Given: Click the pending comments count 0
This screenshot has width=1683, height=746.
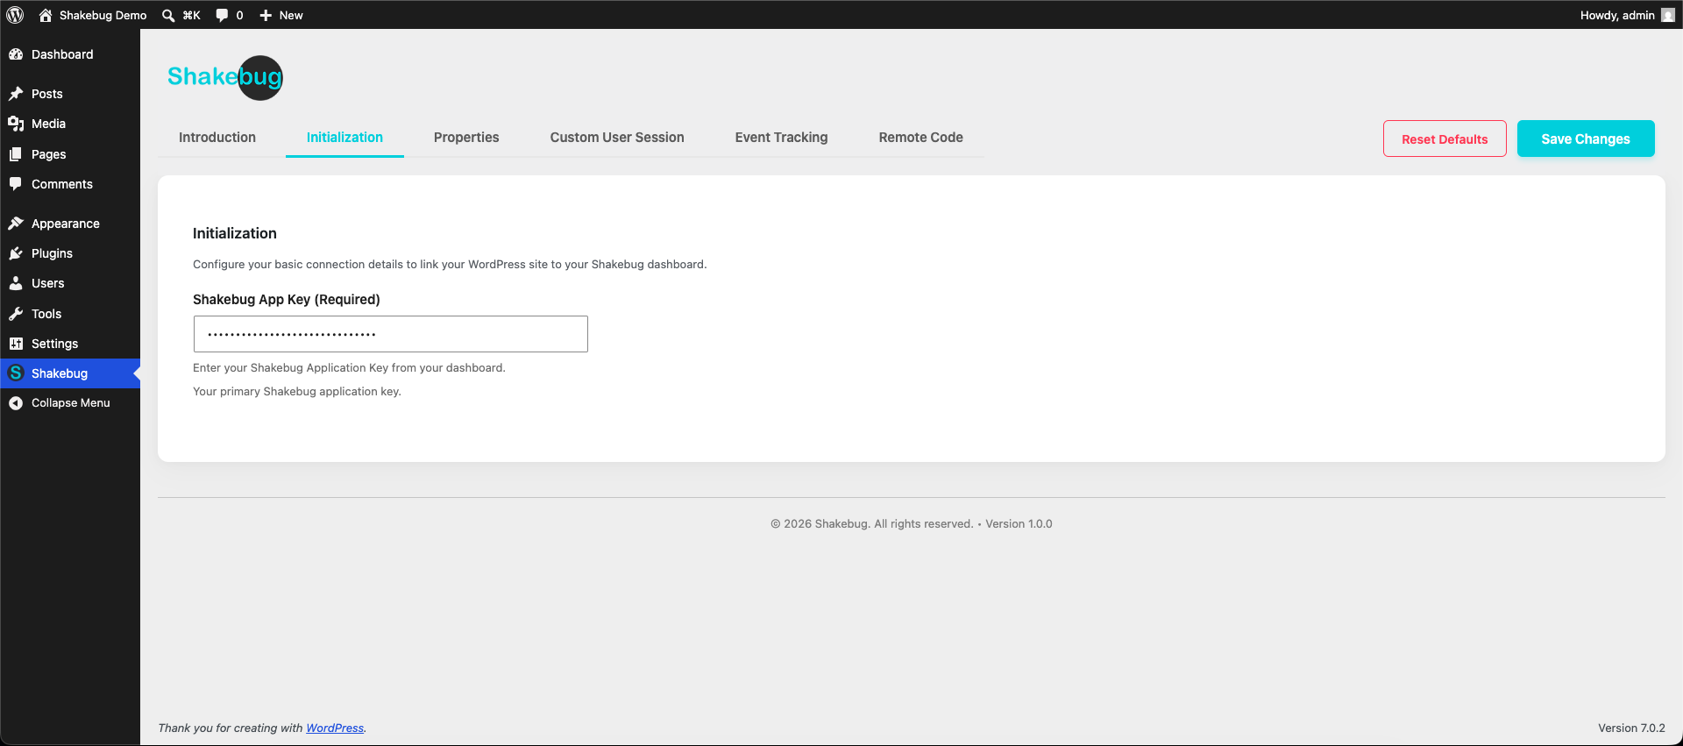Looking at the screenshot, I should pyautogui.click(x=239, y=15).
